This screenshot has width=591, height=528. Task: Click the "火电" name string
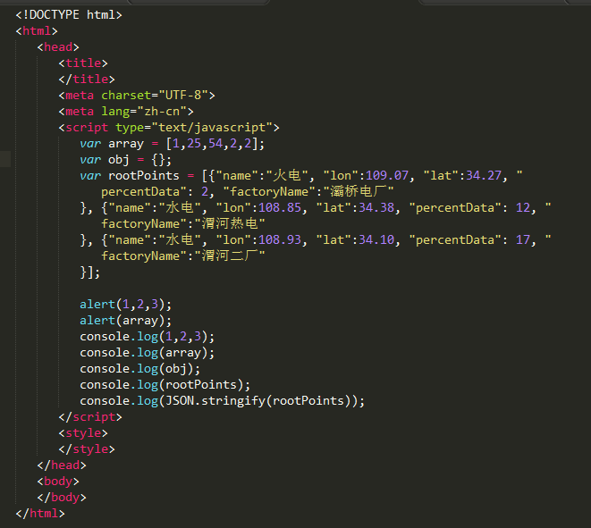coord(287,175)
